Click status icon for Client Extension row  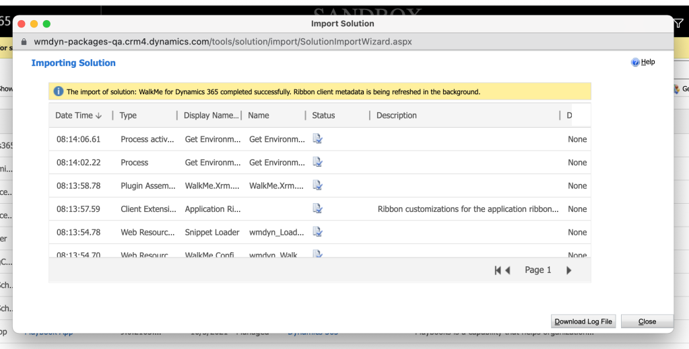(x=318, y=208)
